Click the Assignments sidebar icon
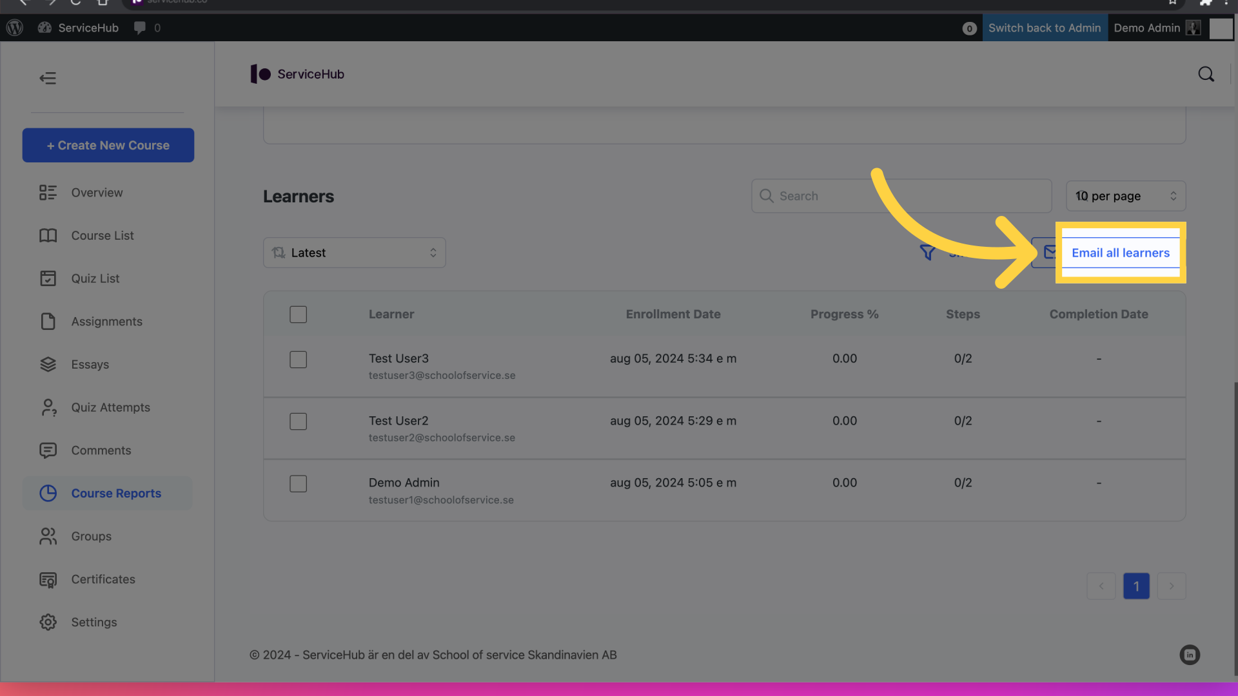Viewport: 1238px width, 696px height. [48, 321]
